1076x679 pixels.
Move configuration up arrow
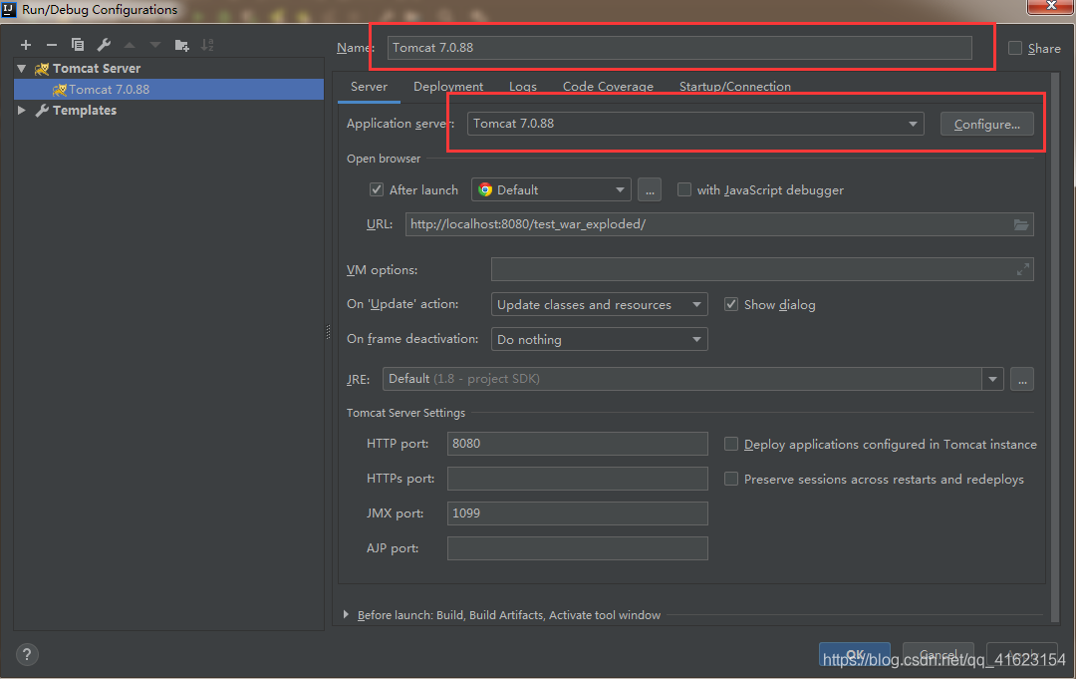click(x=129, y=45)
